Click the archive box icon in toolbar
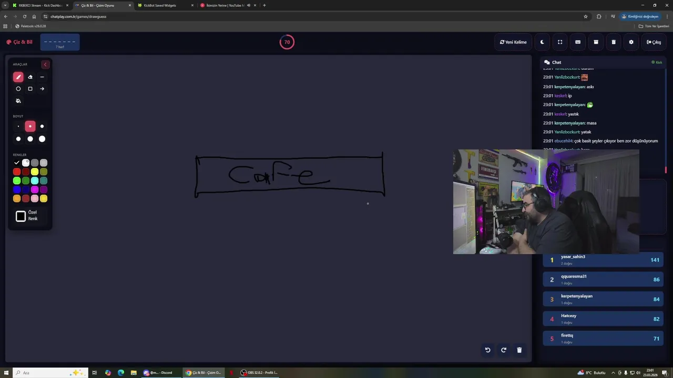This screenshot has width=673, height=378. [x=596, y=42]
